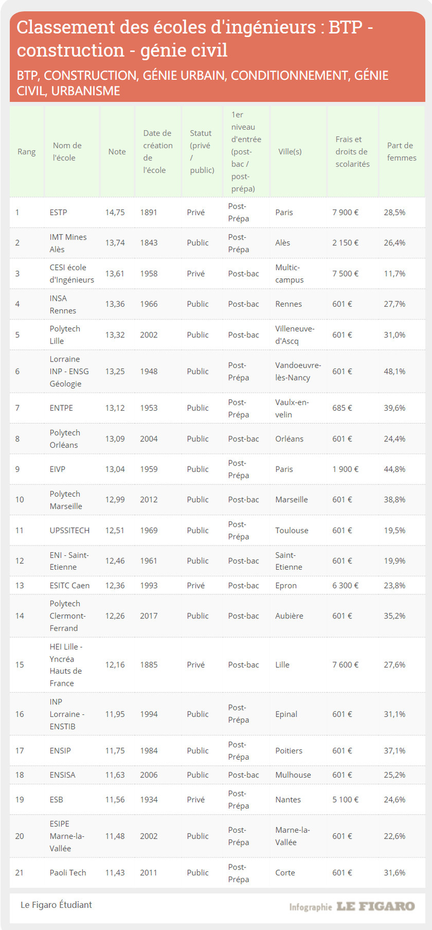The width and height of the screenshot is (432, 930).
Task: Click the 'Note' column header
Action: pos(117,152)
